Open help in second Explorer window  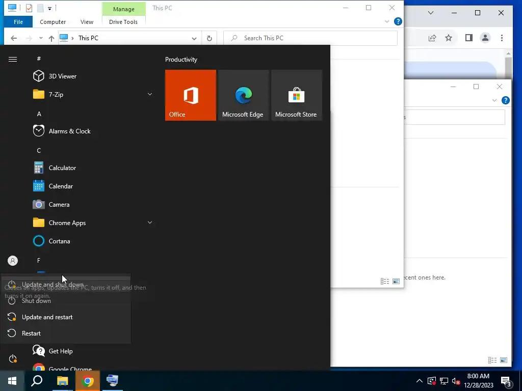pos(505,100)
